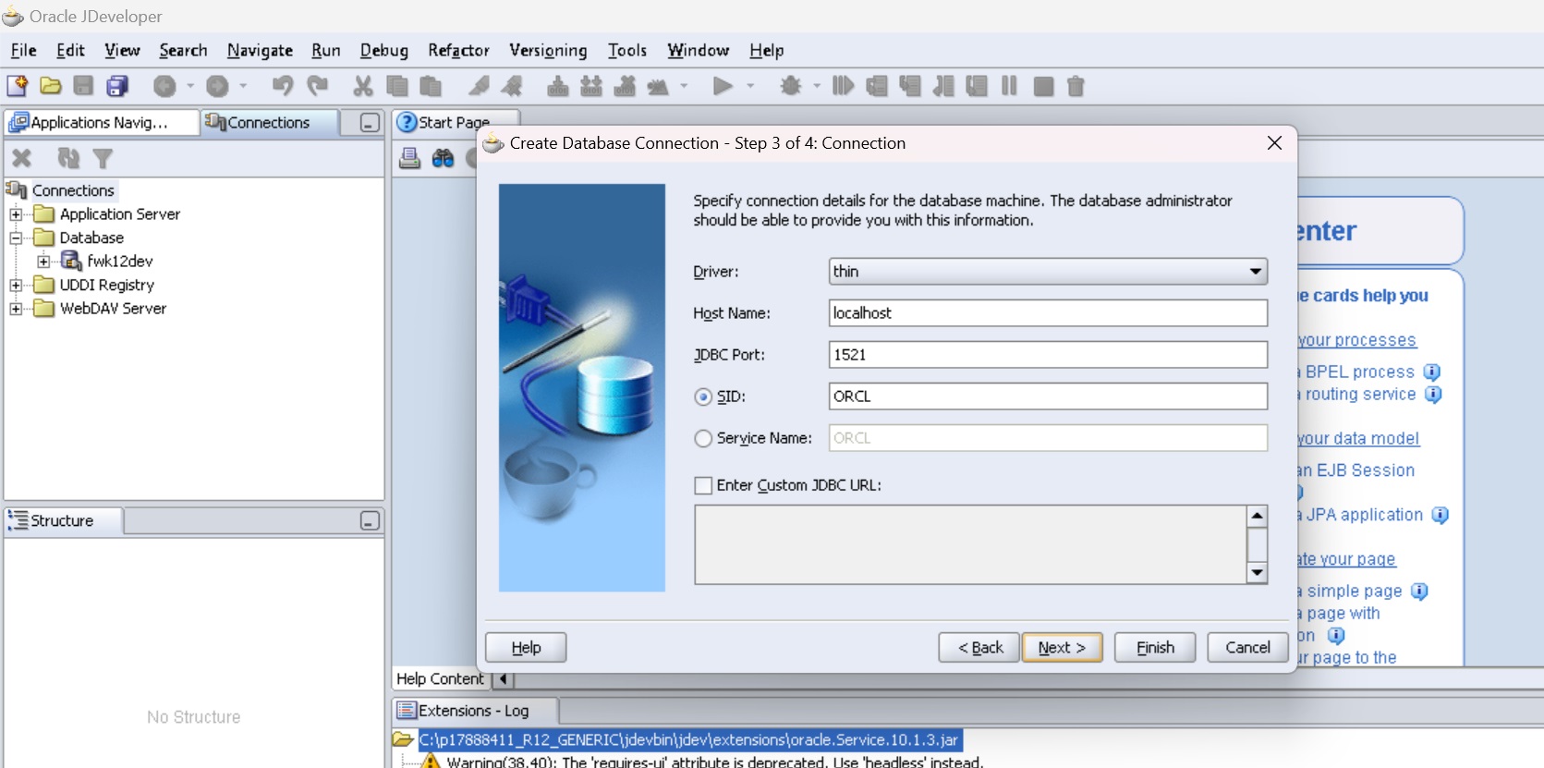Viewport: 1544px width, 768px height.
Task: Open the 'your data model' link
Action: coord(1358,439)
